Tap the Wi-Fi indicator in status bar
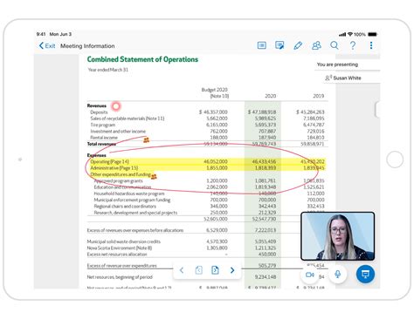The height and width of the screenshot is (319, 414). 350,34
